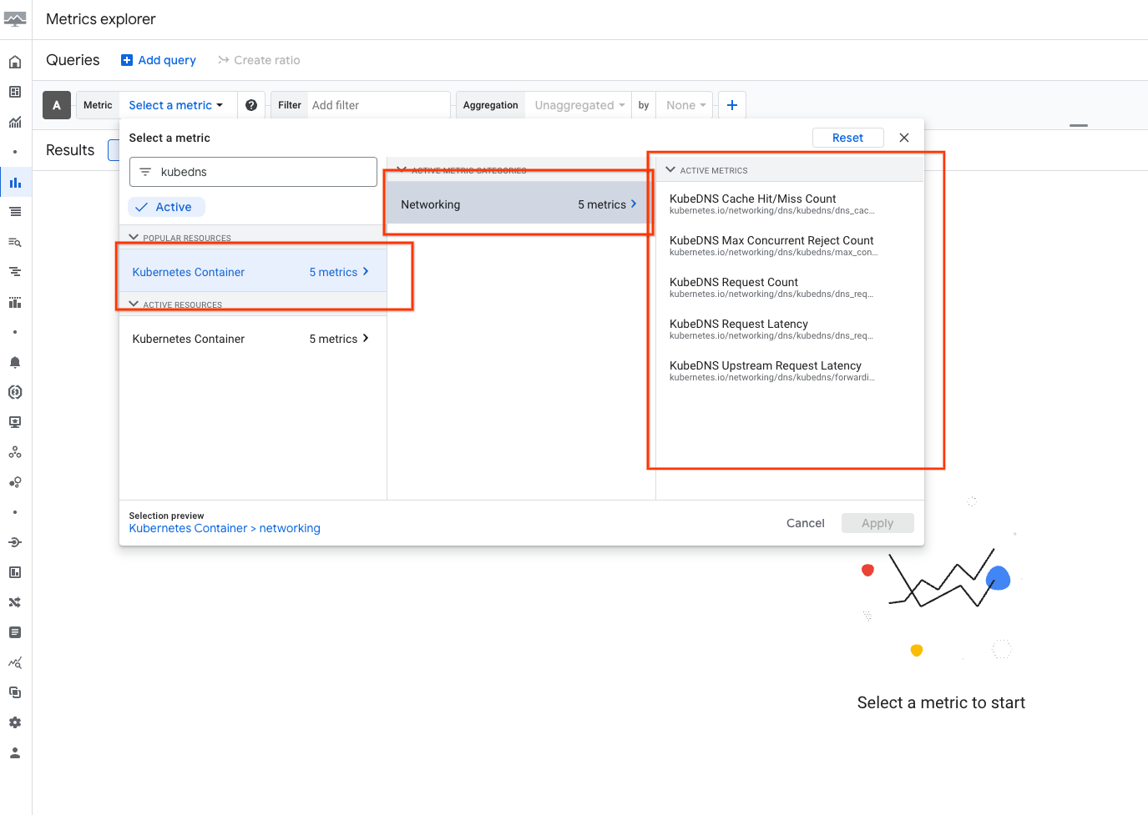Open the Alerting bell icon

[15, 362]
